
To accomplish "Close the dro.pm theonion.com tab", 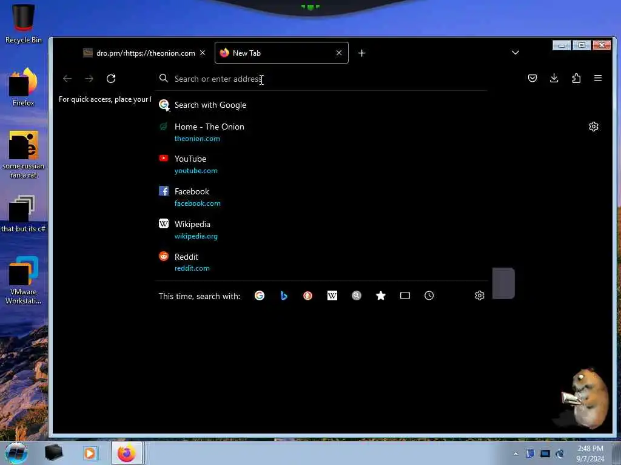I will click(203, 53).
